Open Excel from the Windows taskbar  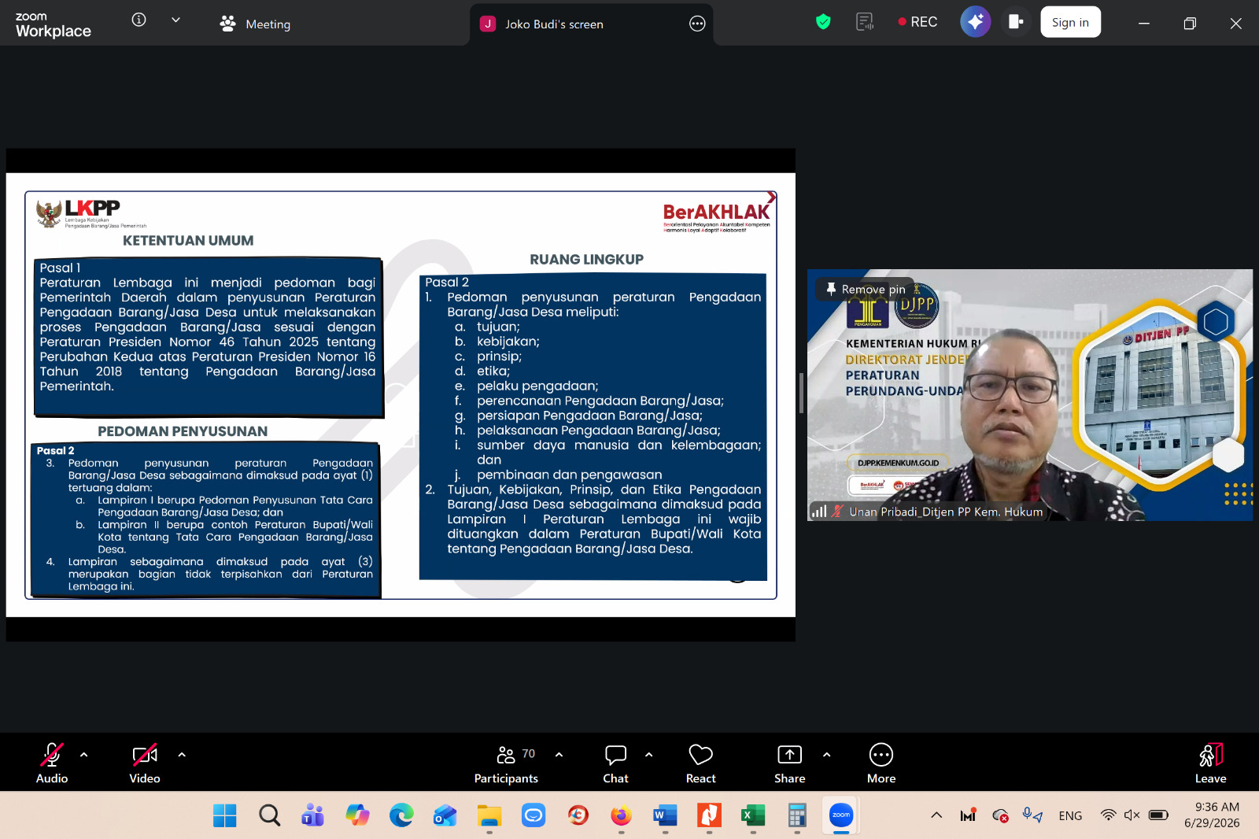(x=753, y=815)
